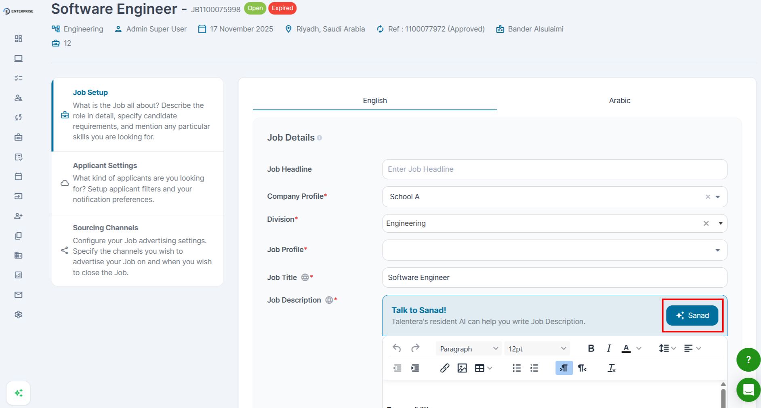Clear the School A company profile selection
Viewport: 761px width, 408px height.
click(x=708, y=197)
